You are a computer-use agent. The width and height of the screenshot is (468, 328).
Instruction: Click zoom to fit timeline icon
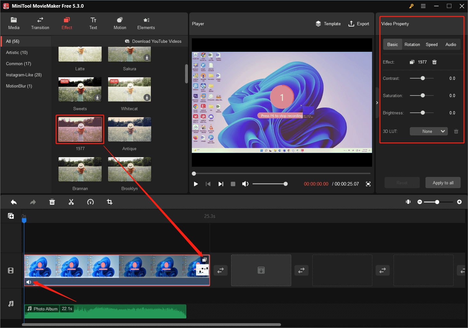tap(408, 202)
